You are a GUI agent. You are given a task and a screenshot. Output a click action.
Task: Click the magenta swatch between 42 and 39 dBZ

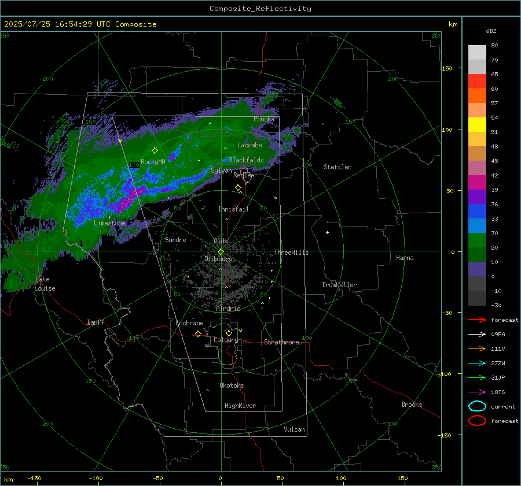click(x=477, y=183)
